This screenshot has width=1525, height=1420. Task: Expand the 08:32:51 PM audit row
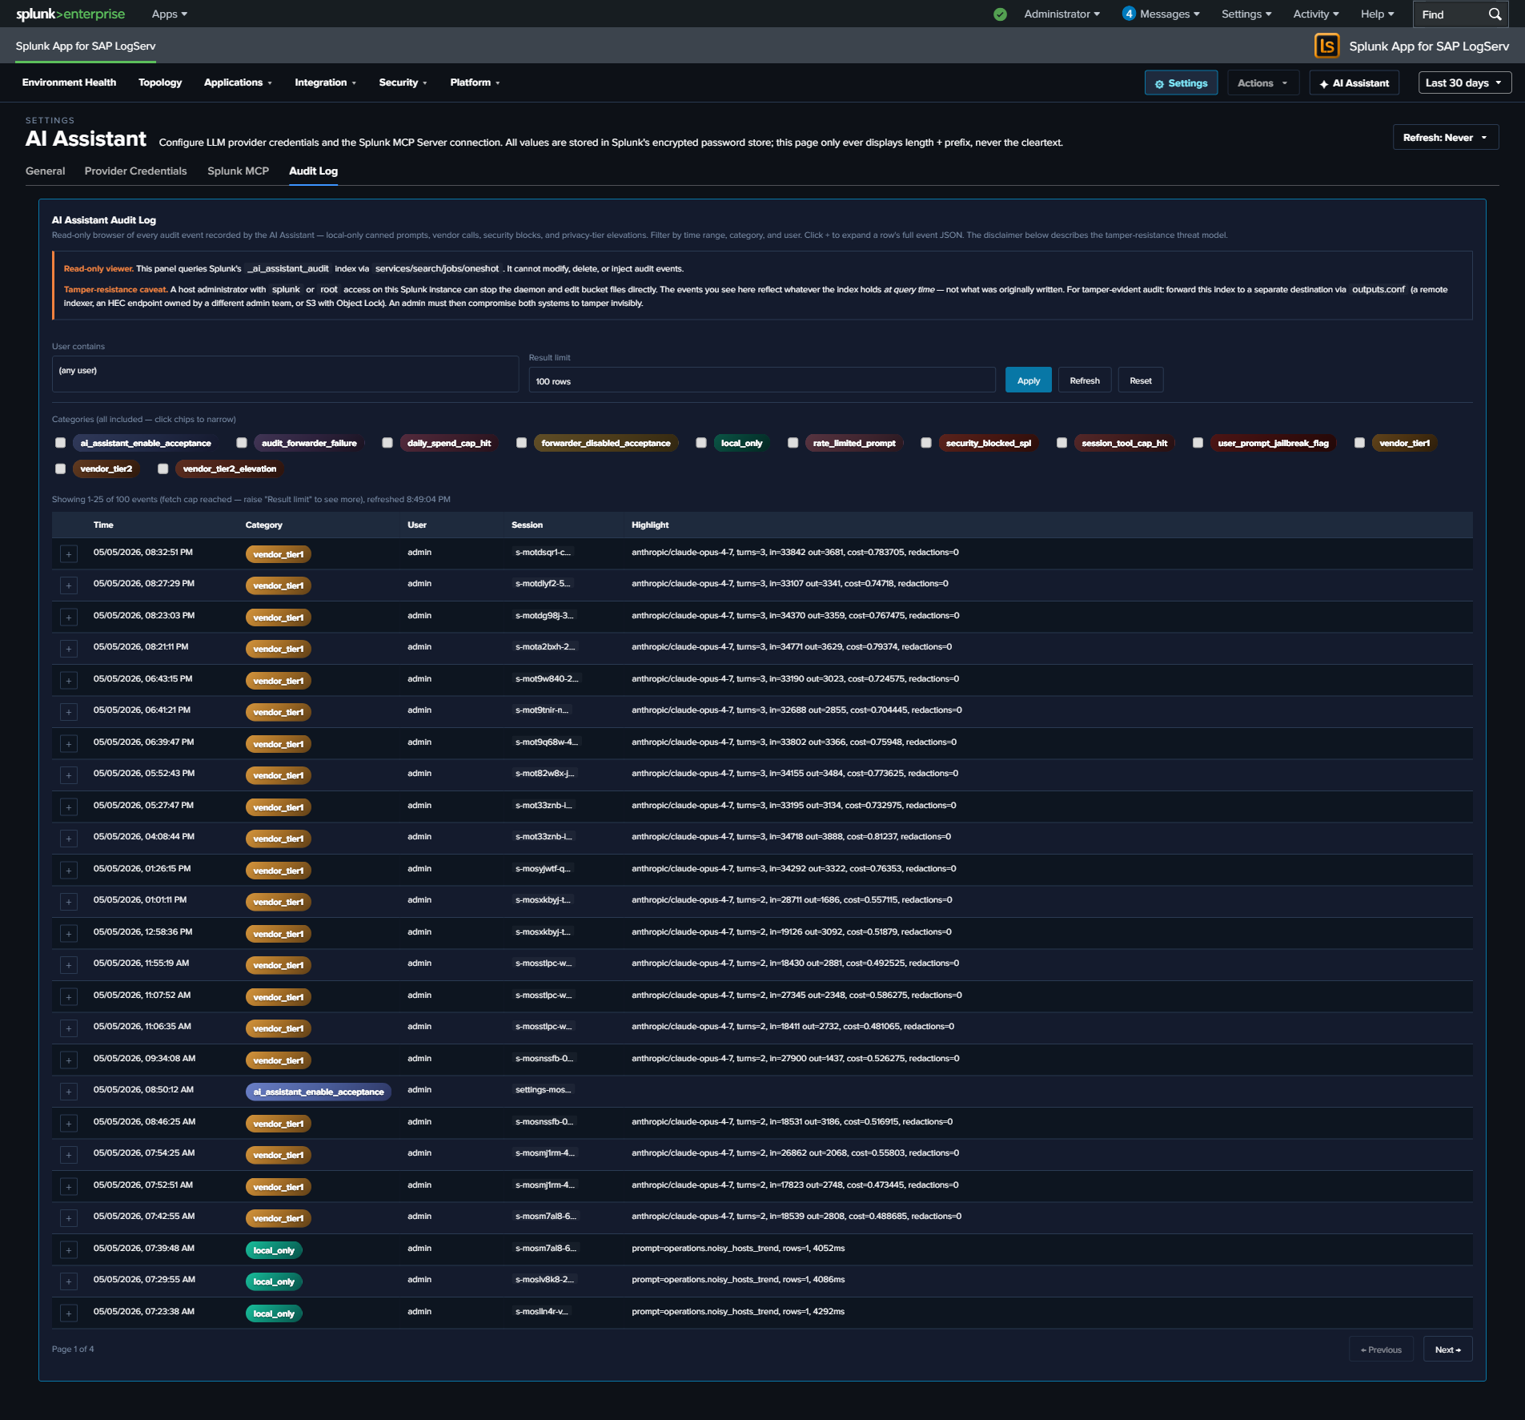point(69,554)
